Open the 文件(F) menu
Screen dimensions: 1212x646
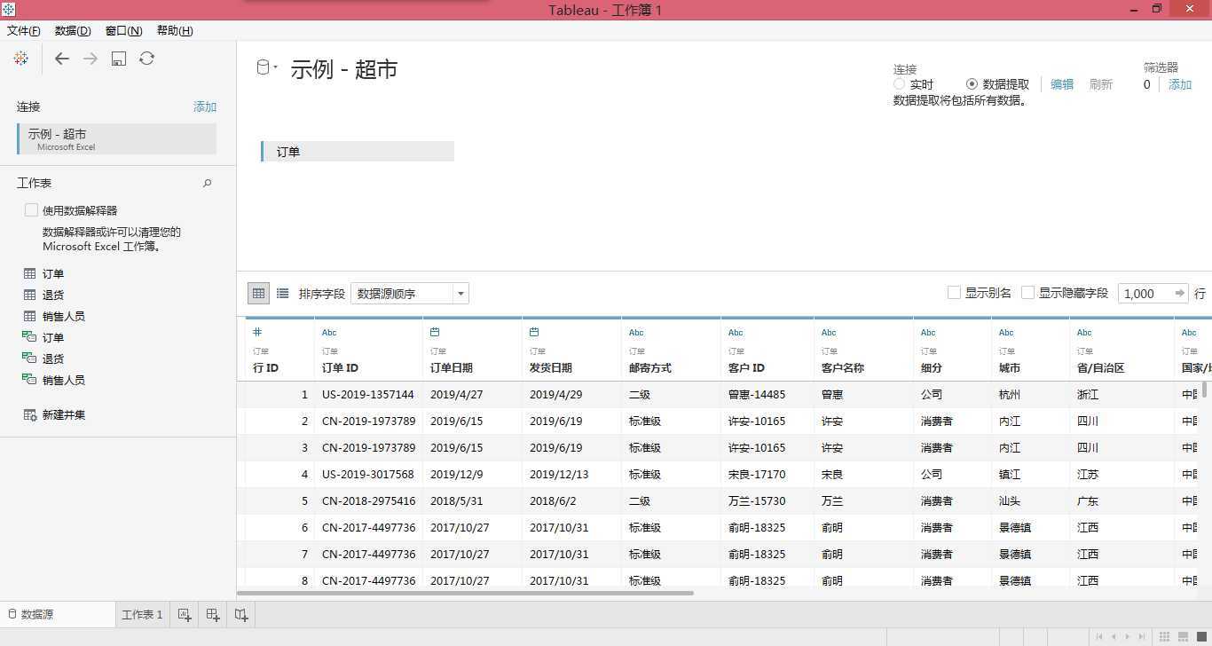[24, 30]
